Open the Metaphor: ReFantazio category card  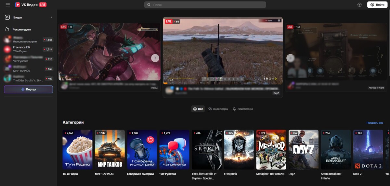[271, 150]
